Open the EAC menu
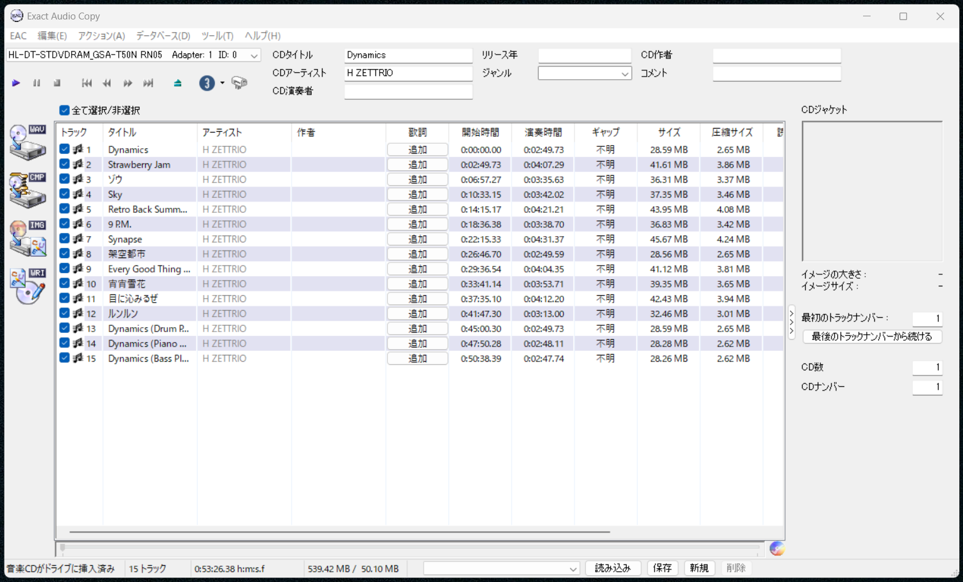 (18, 36)
